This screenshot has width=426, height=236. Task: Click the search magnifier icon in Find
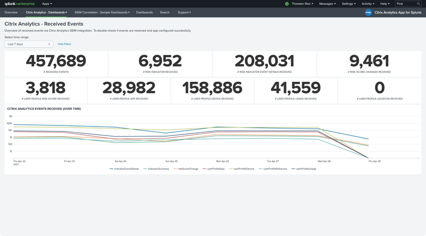[x=418, y=4]
